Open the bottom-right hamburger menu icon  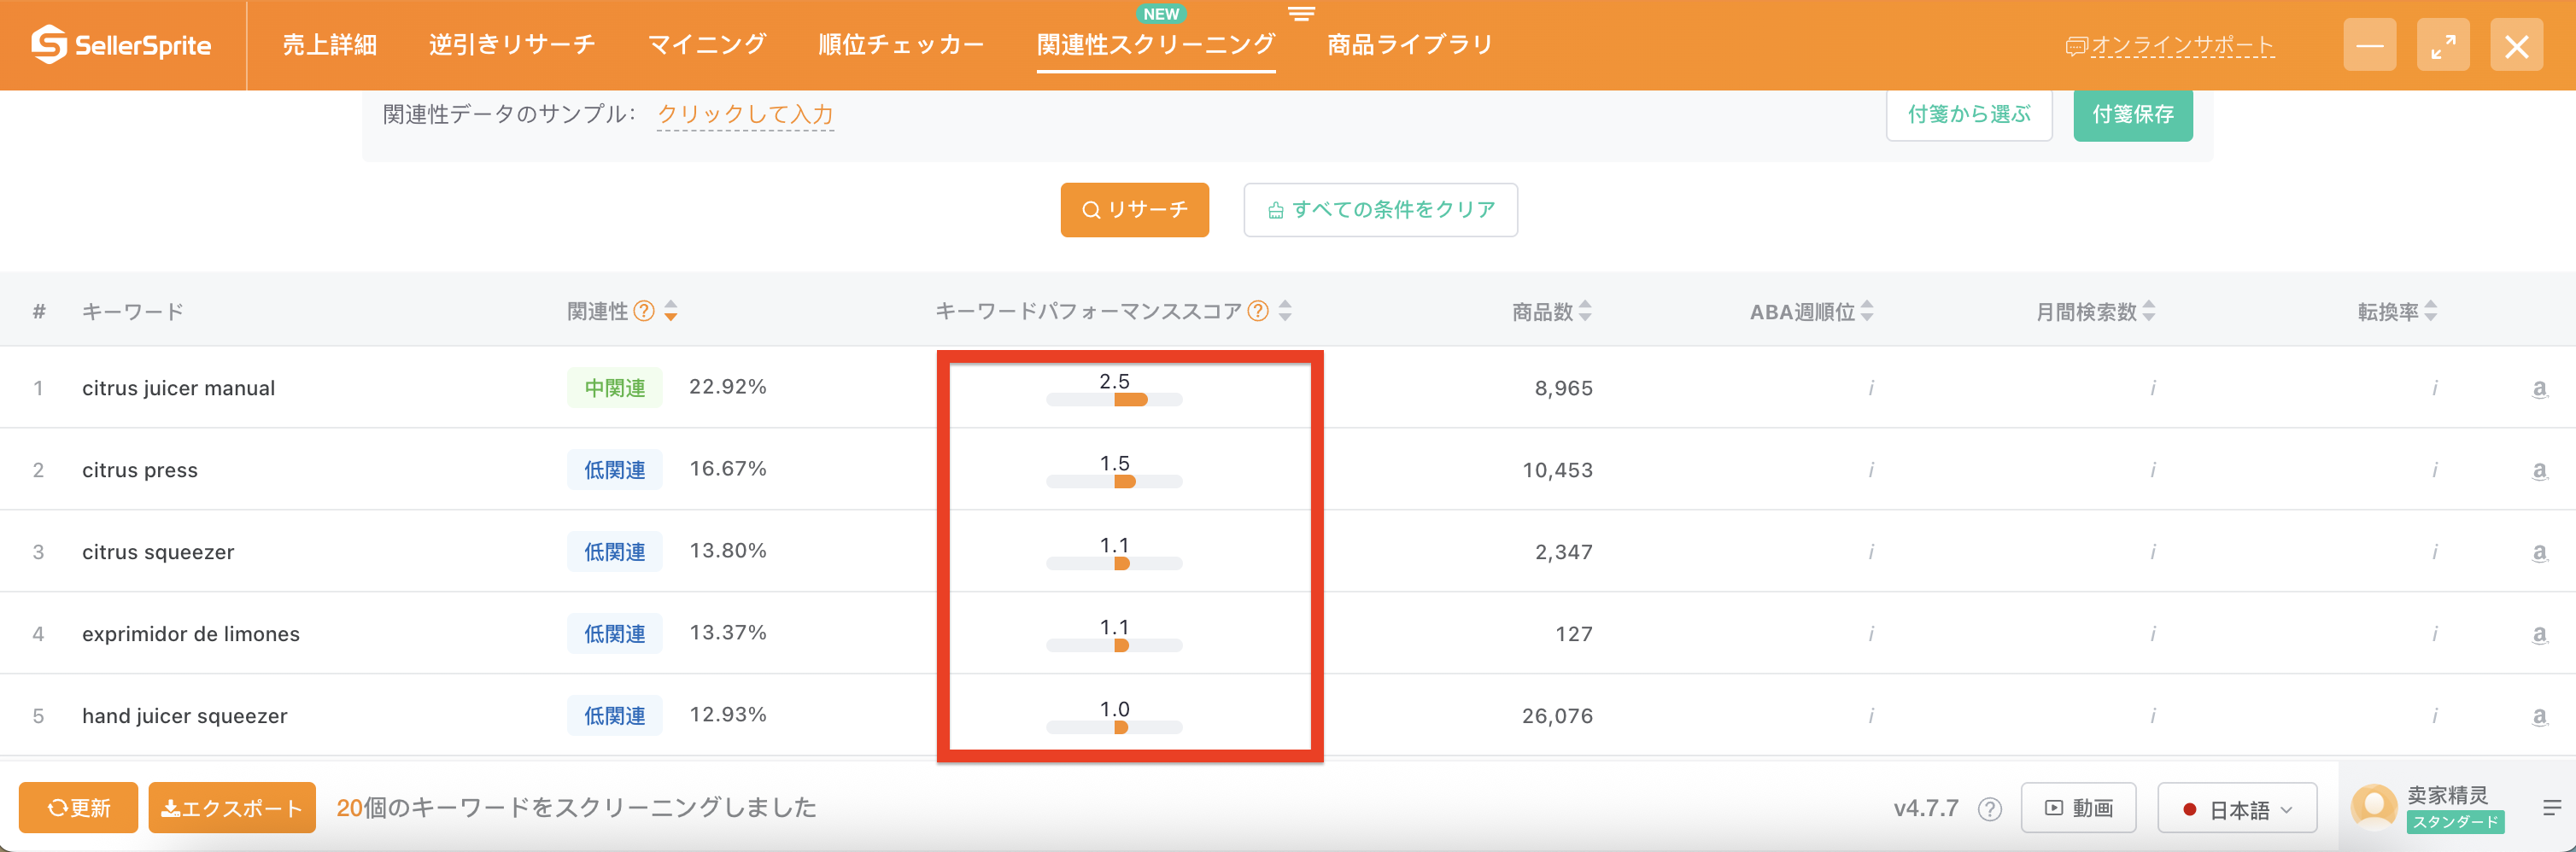click(2551, 808)
